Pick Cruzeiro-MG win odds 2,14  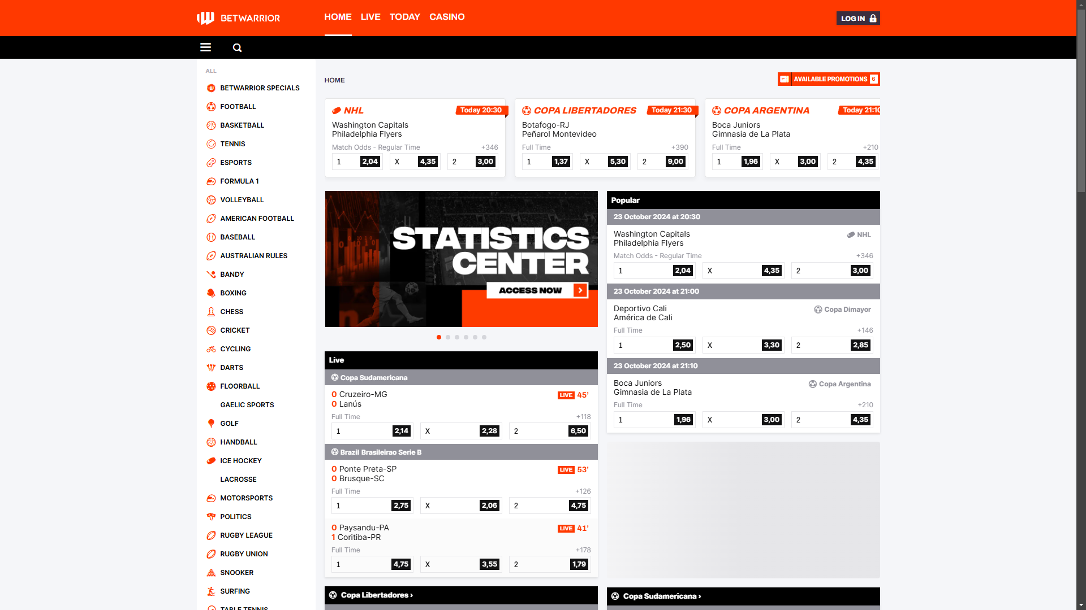tap(372, 431)
